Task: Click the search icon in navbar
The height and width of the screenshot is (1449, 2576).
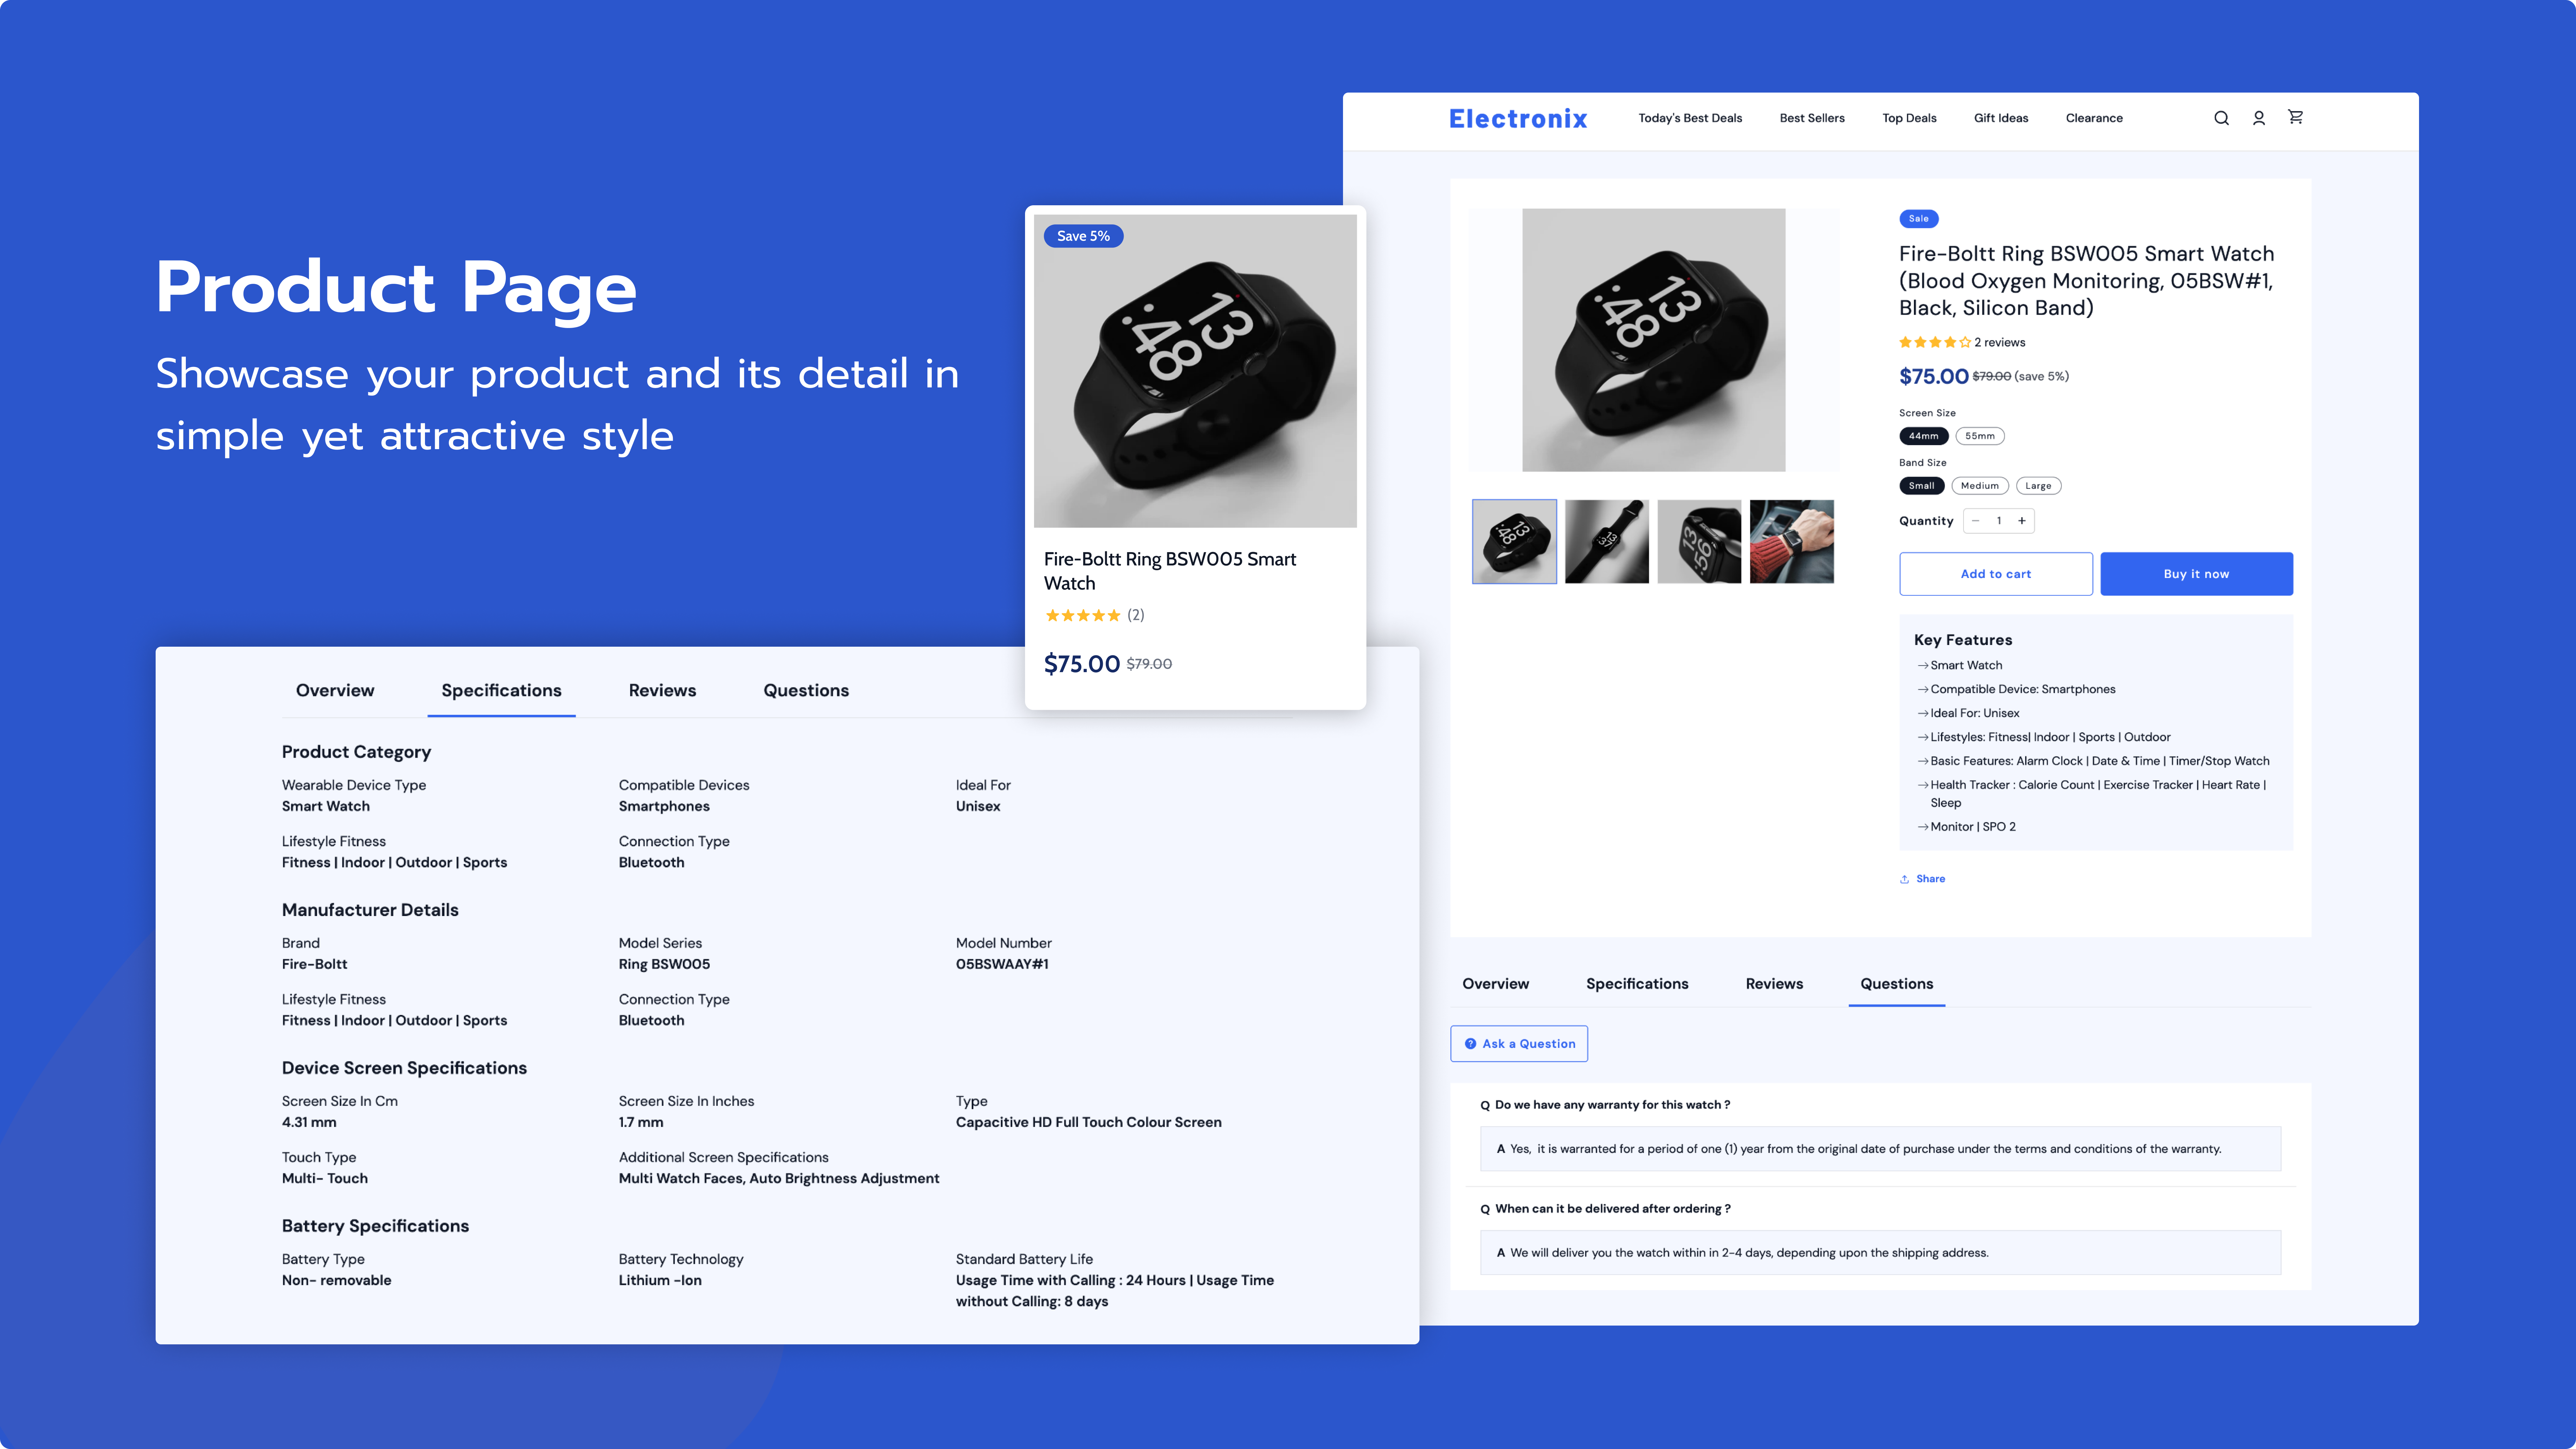Action: (2220, 117)
